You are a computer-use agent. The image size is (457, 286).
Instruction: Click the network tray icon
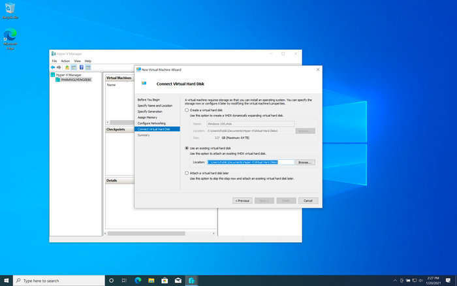coord(415,281)
